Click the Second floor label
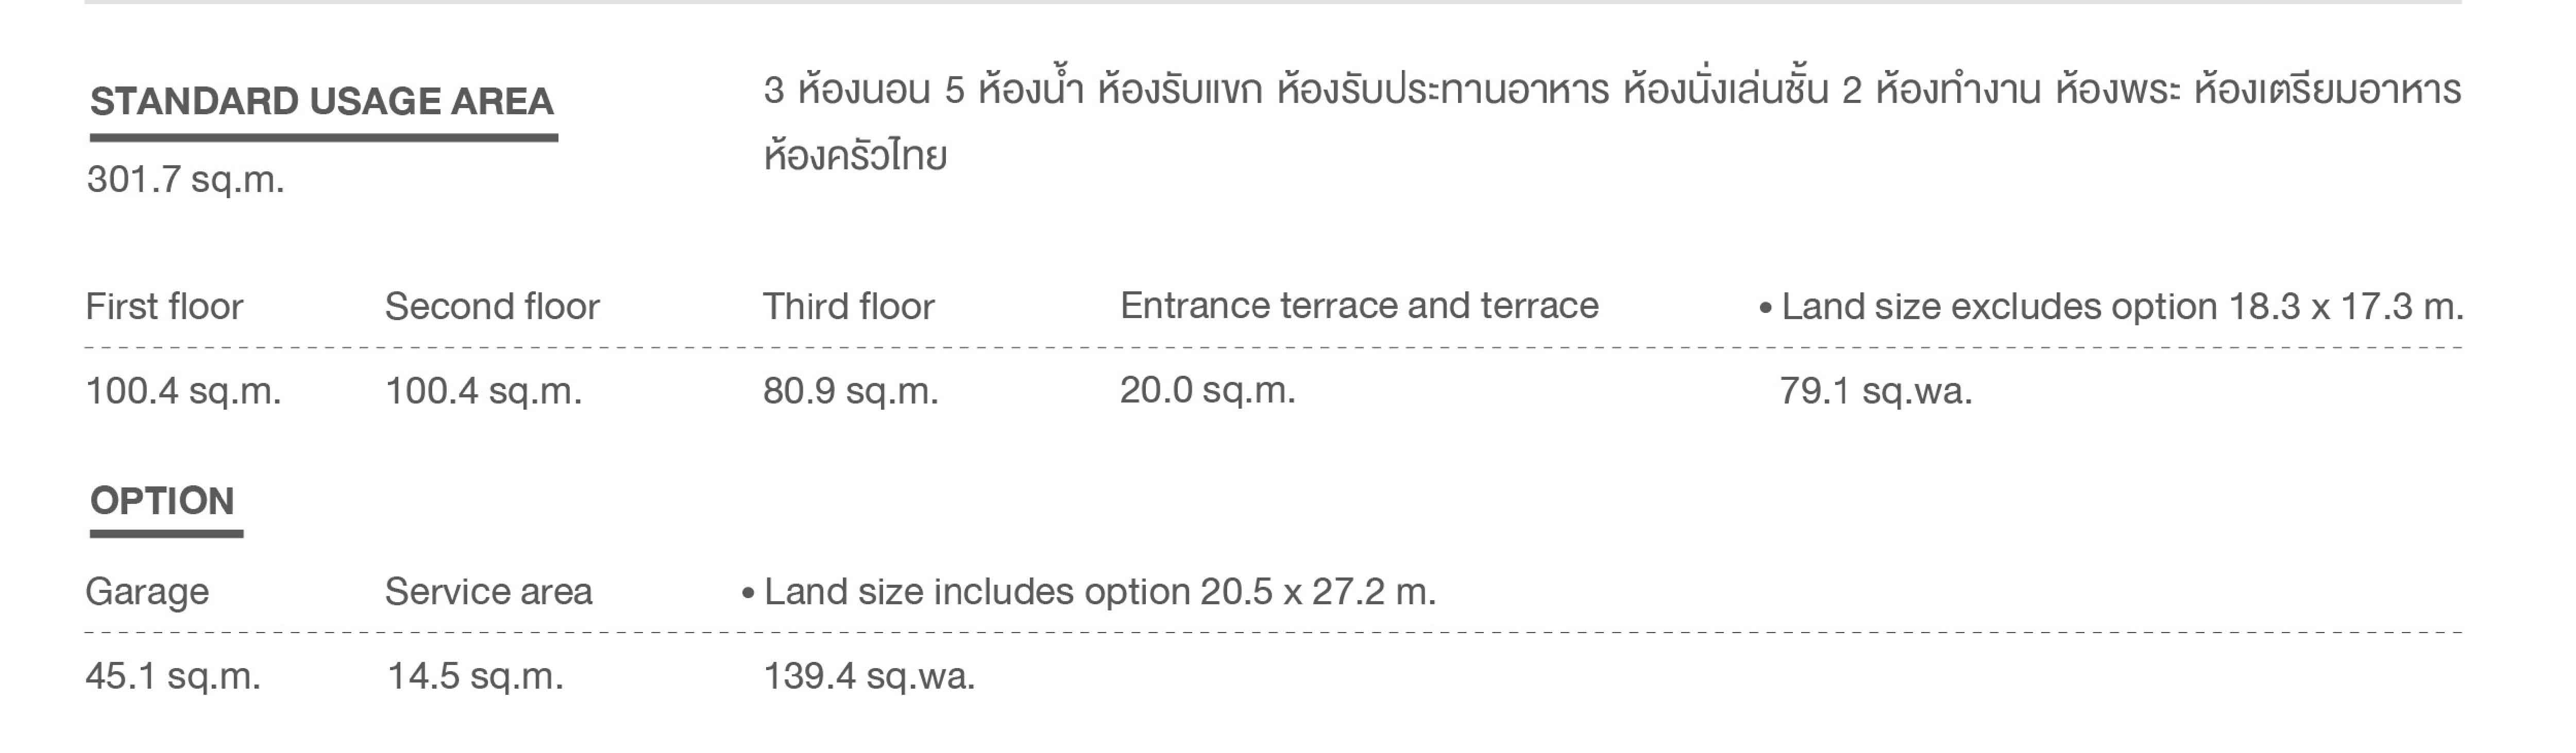2576x753 pixels. [x=492, y=307]
